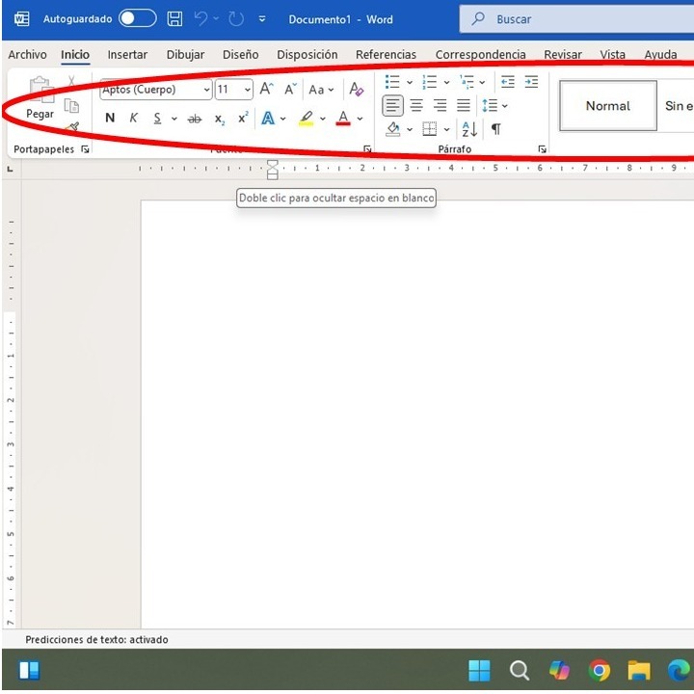Toggle left text alignment button
The image size is (694, 694).
point(392,105)
